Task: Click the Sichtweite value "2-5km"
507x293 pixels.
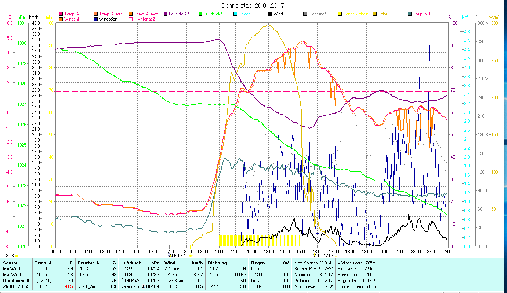Action: point(370,268)
